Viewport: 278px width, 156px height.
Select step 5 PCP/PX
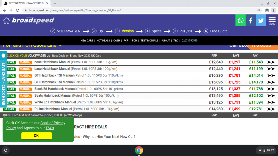point(182,31)
